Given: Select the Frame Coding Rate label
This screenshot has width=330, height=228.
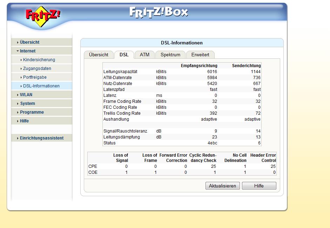Looking at the screenshot, I should click(x=122, y=101).
